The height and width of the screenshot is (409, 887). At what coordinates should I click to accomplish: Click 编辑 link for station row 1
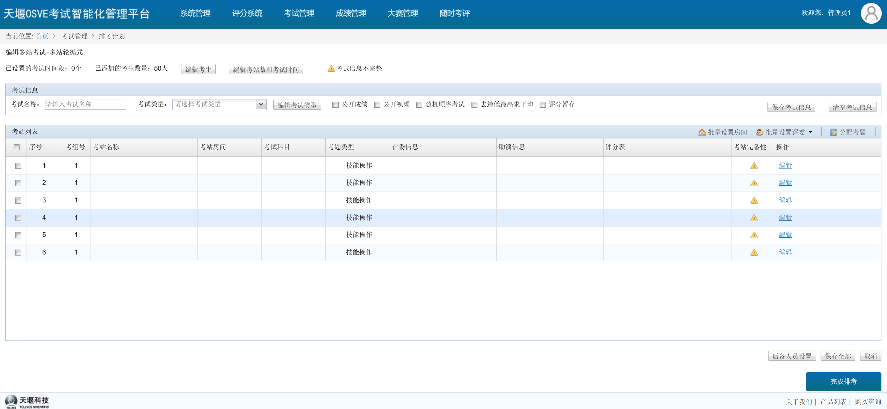[785, 165]
